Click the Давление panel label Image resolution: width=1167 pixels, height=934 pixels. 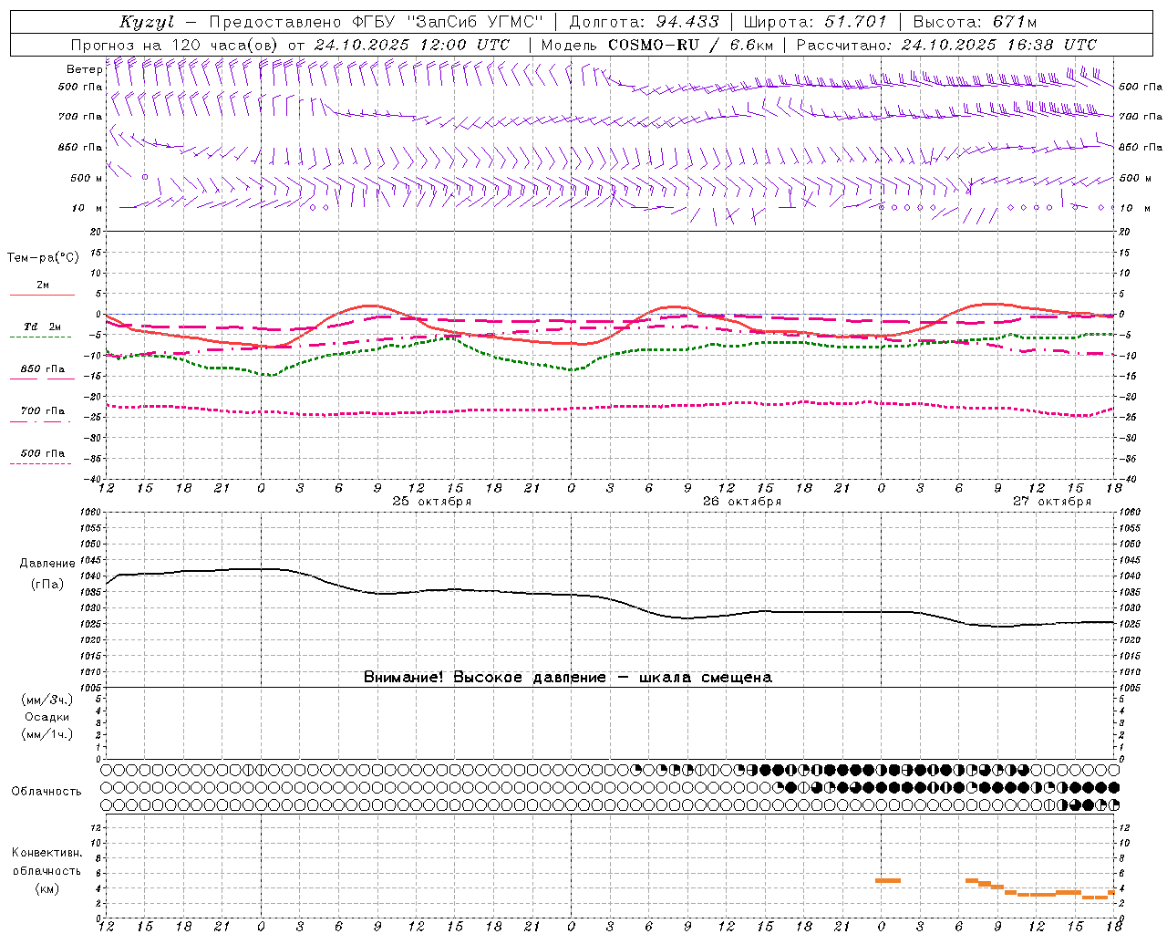47,564
